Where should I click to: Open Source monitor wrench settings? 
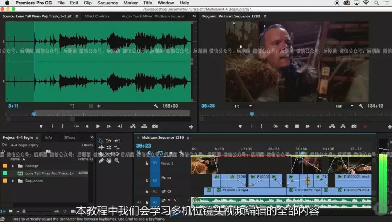156,106
